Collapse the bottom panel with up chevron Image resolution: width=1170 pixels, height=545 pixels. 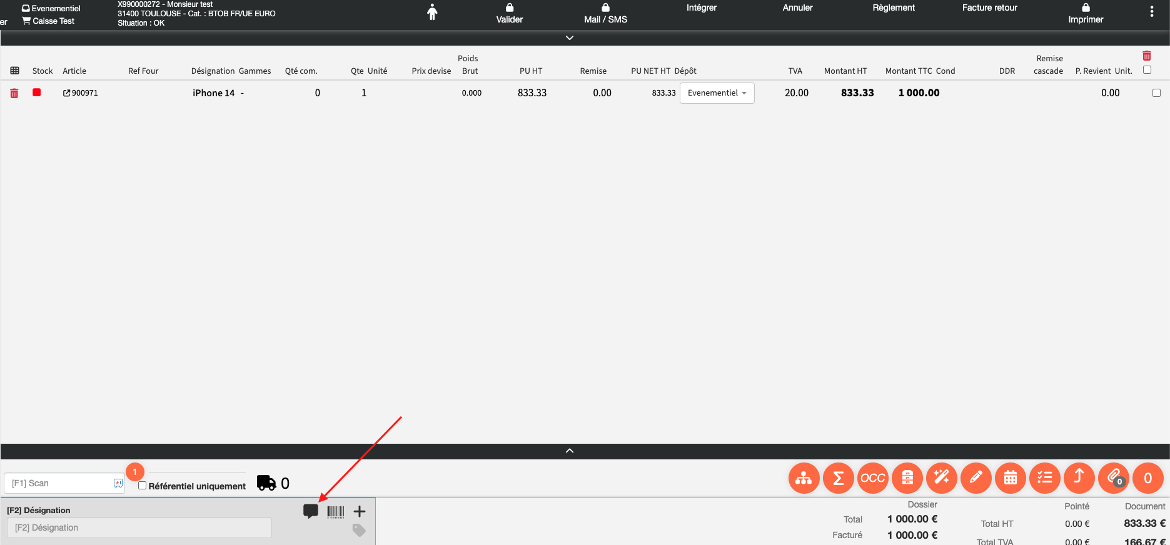click(569, 451)
